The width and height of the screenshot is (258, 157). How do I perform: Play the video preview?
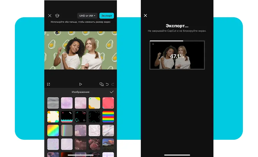coord(81,84)
